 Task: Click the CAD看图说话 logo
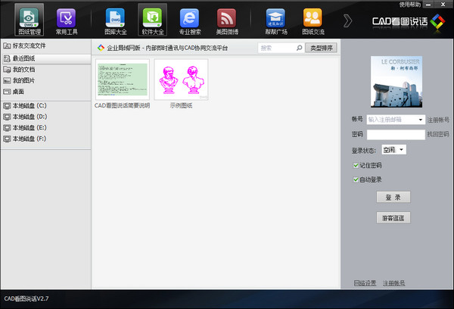pyautogui.click(x=409, y=21)
